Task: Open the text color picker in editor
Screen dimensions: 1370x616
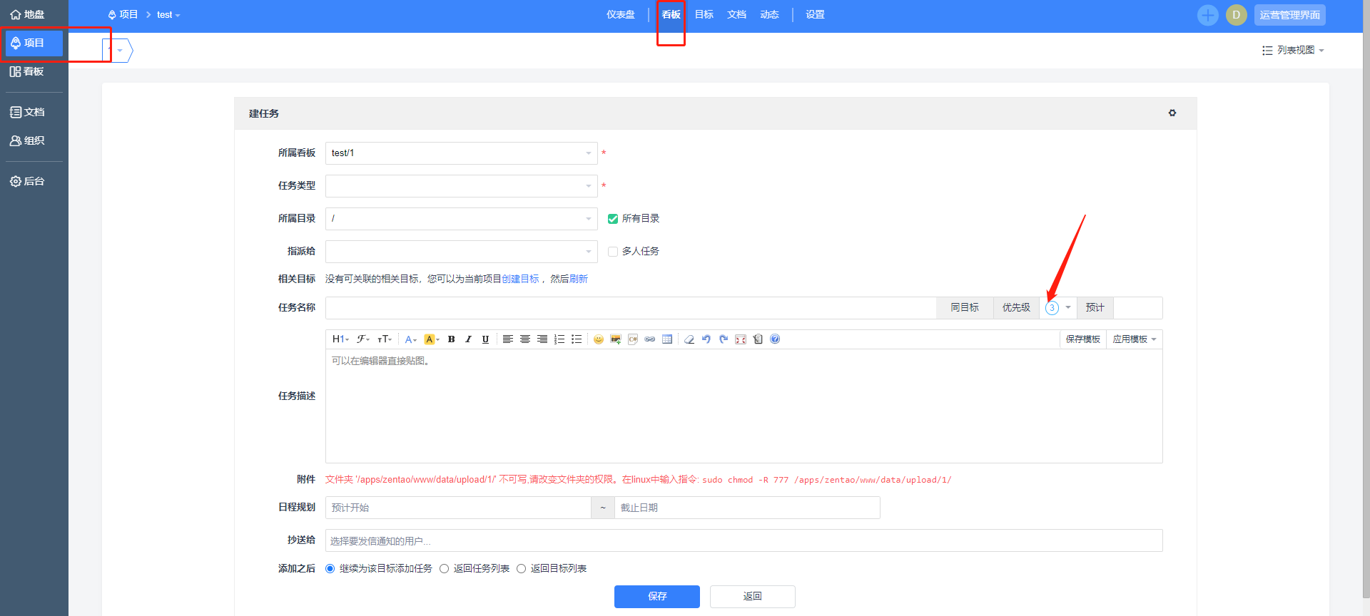Action: pos(410,339)
